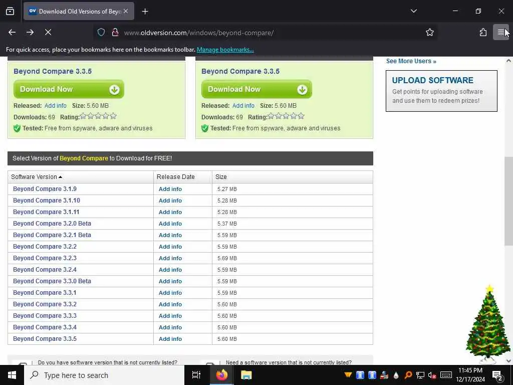Open notifications action center icon
This screenshot has height=385, width=513.
[497, 375]
